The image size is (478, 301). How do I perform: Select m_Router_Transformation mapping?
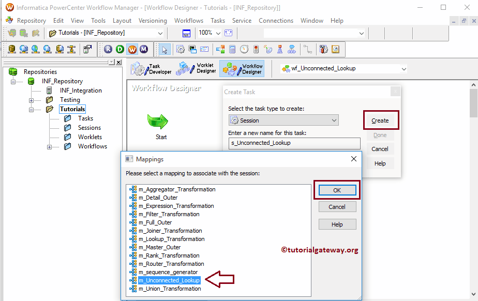[x=171, y=264]
